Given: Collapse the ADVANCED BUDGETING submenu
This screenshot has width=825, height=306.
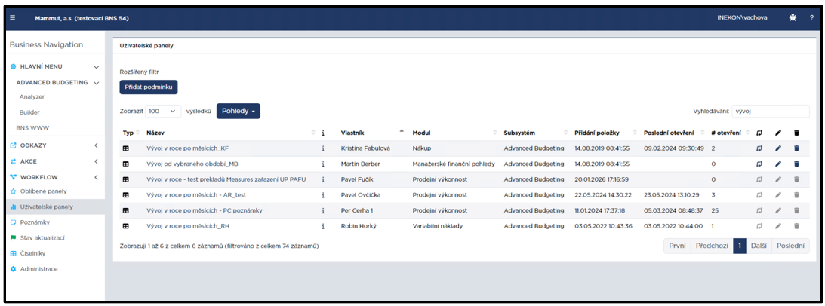Looking at the screenshot, I should (x=97, y=83).
